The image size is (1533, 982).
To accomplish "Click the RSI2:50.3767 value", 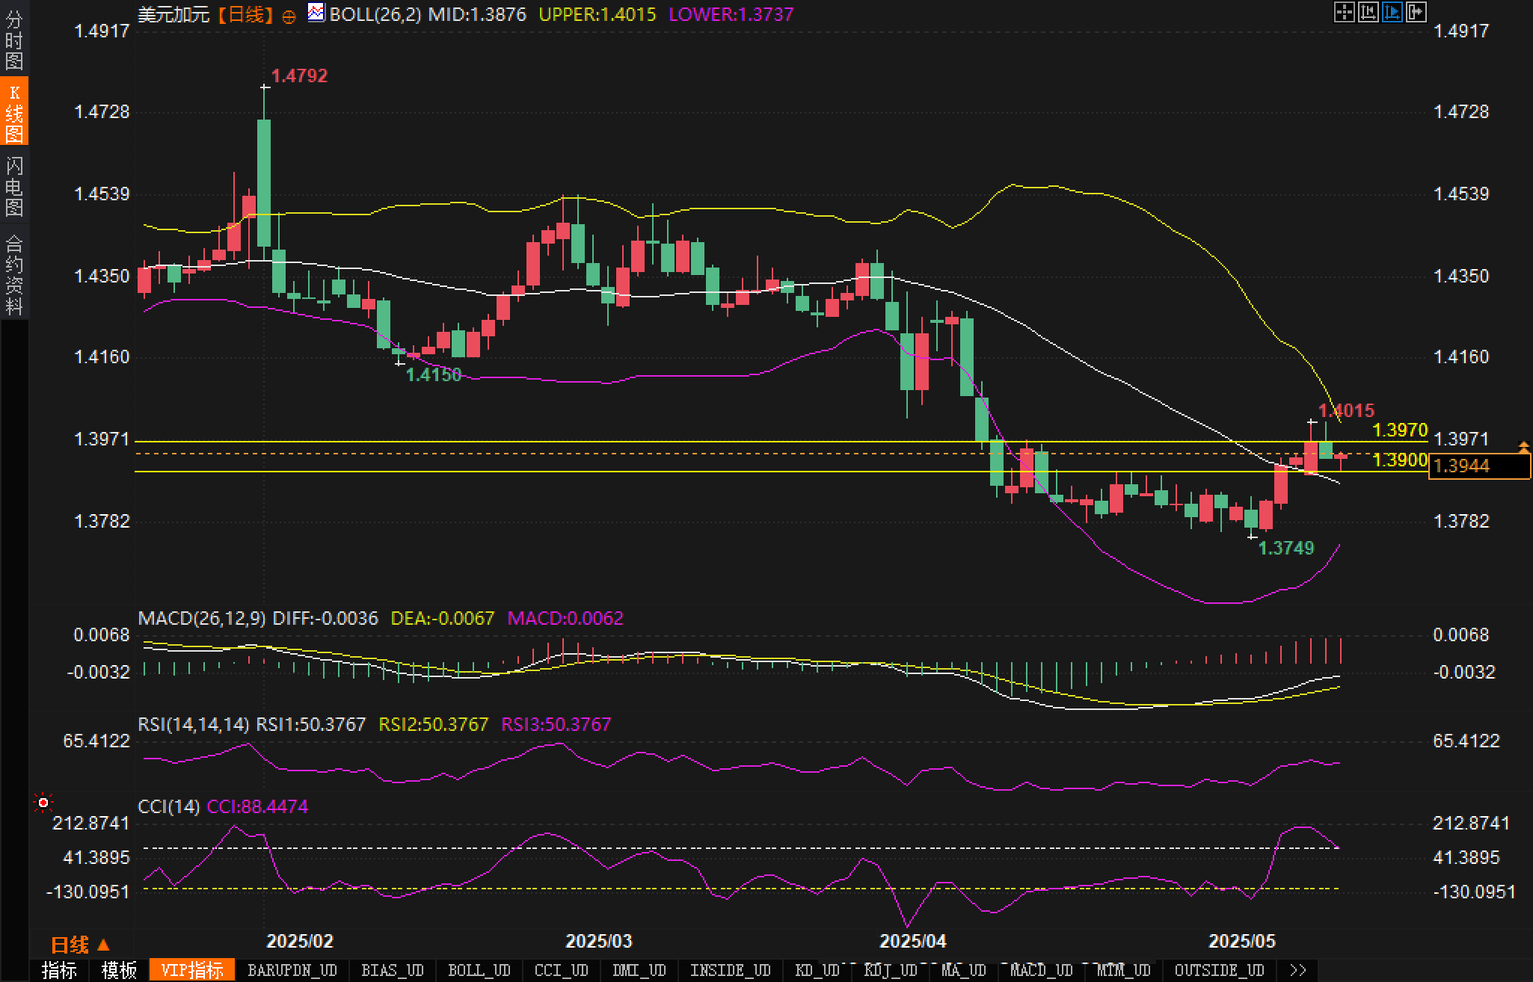I will pos(433,724).
